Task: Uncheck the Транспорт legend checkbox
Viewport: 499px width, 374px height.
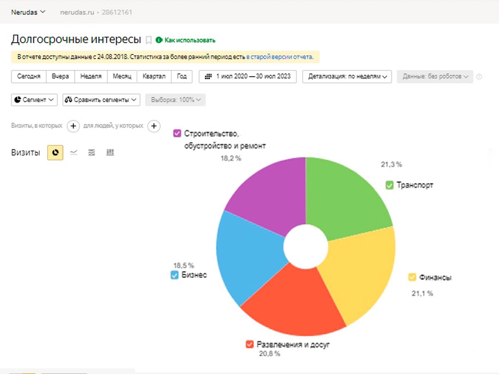Action: coord(389,186)
